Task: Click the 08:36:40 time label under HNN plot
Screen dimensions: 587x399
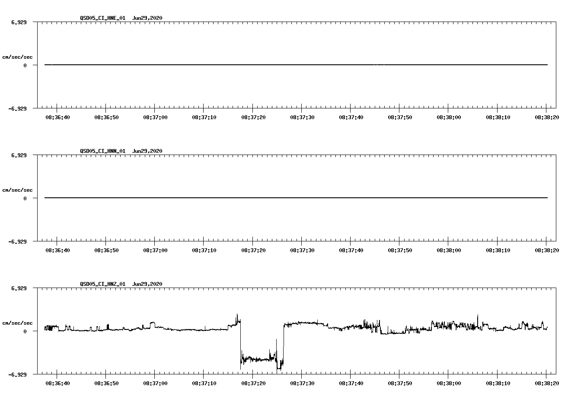Action: pos(57,250)
